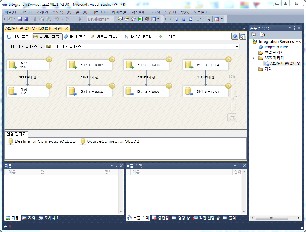Select the 원본 2 - tbl03 source component
306x232 pixels.
[146, 65]
